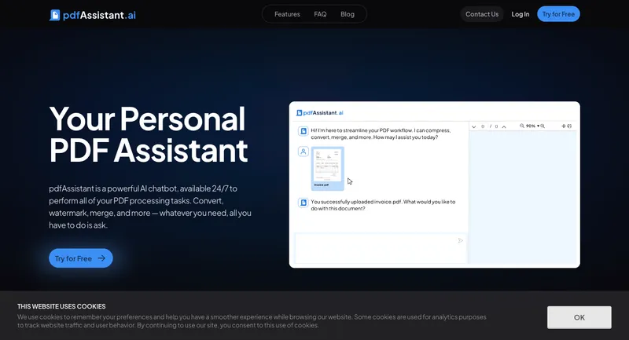The width and height of the screenshot is (629, 340).
Task: Click the current page number field
Action: [483, 126]
